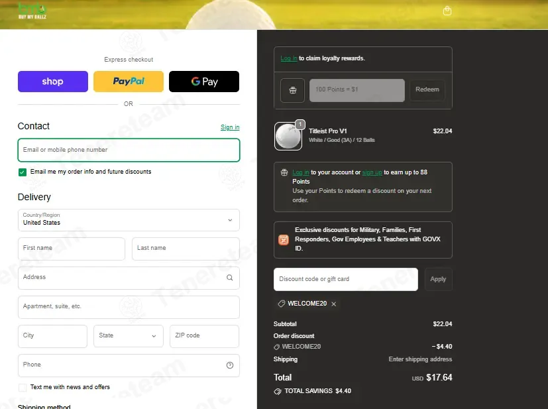Click the loyalty gift icon button
Viewport: 548px width, 409px height.
tap(292, 90)
